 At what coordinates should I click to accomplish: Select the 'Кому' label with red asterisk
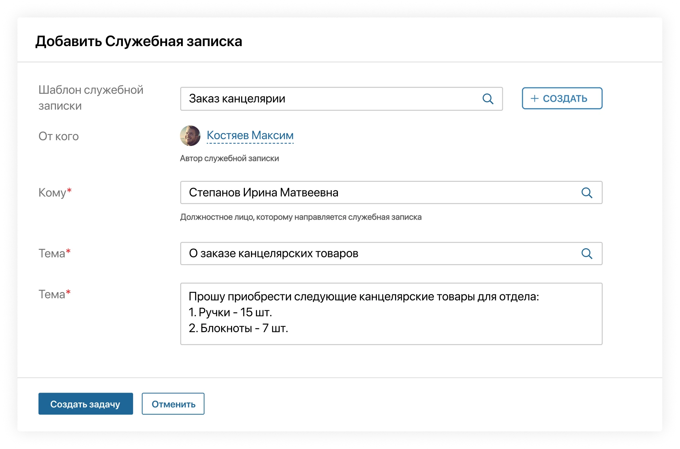(x=55, y=193)
